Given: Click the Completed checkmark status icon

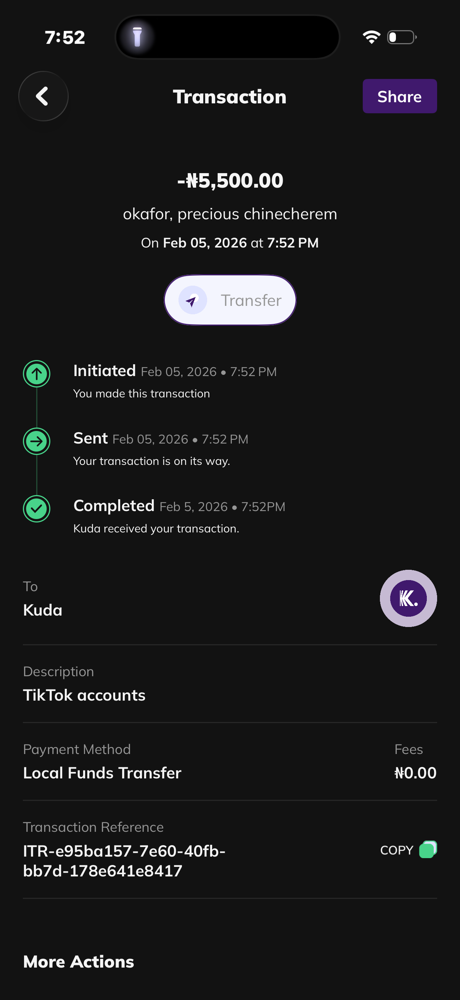Looking at the screenshot, I should [x=37, y=508].
